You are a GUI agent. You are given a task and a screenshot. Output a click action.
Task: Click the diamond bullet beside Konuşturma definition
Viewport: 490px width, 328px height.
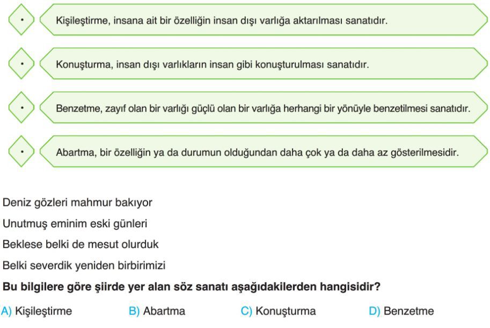tap(21, 64)
